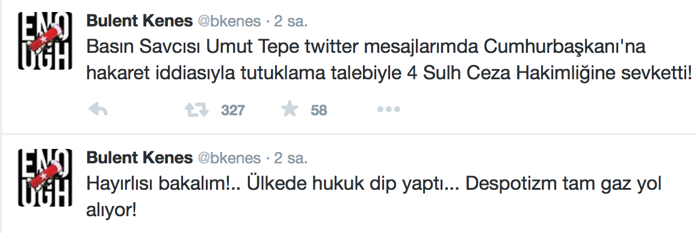View retweet count 327
Image resolution: width=697 pixels, height=233 pixels.
(x=232, y=110)
